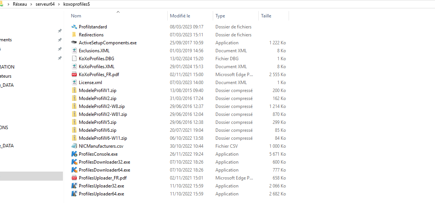Image resolution: width=435 pixels, height=203 pixels.
Task: Click the Fichier CSV type cell
Action: pyautogui.click(x=226, y=146)
